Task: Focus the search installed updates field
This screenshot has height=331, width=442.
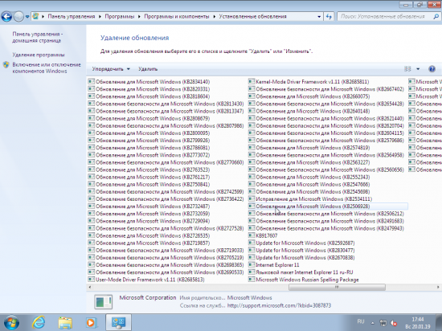Action: coord(385,17)
